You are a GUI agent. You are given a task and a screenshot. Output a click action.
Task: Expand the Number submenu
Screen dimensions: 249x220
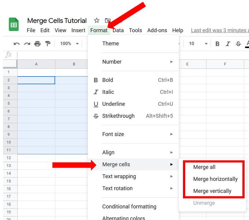pos(133,62)
